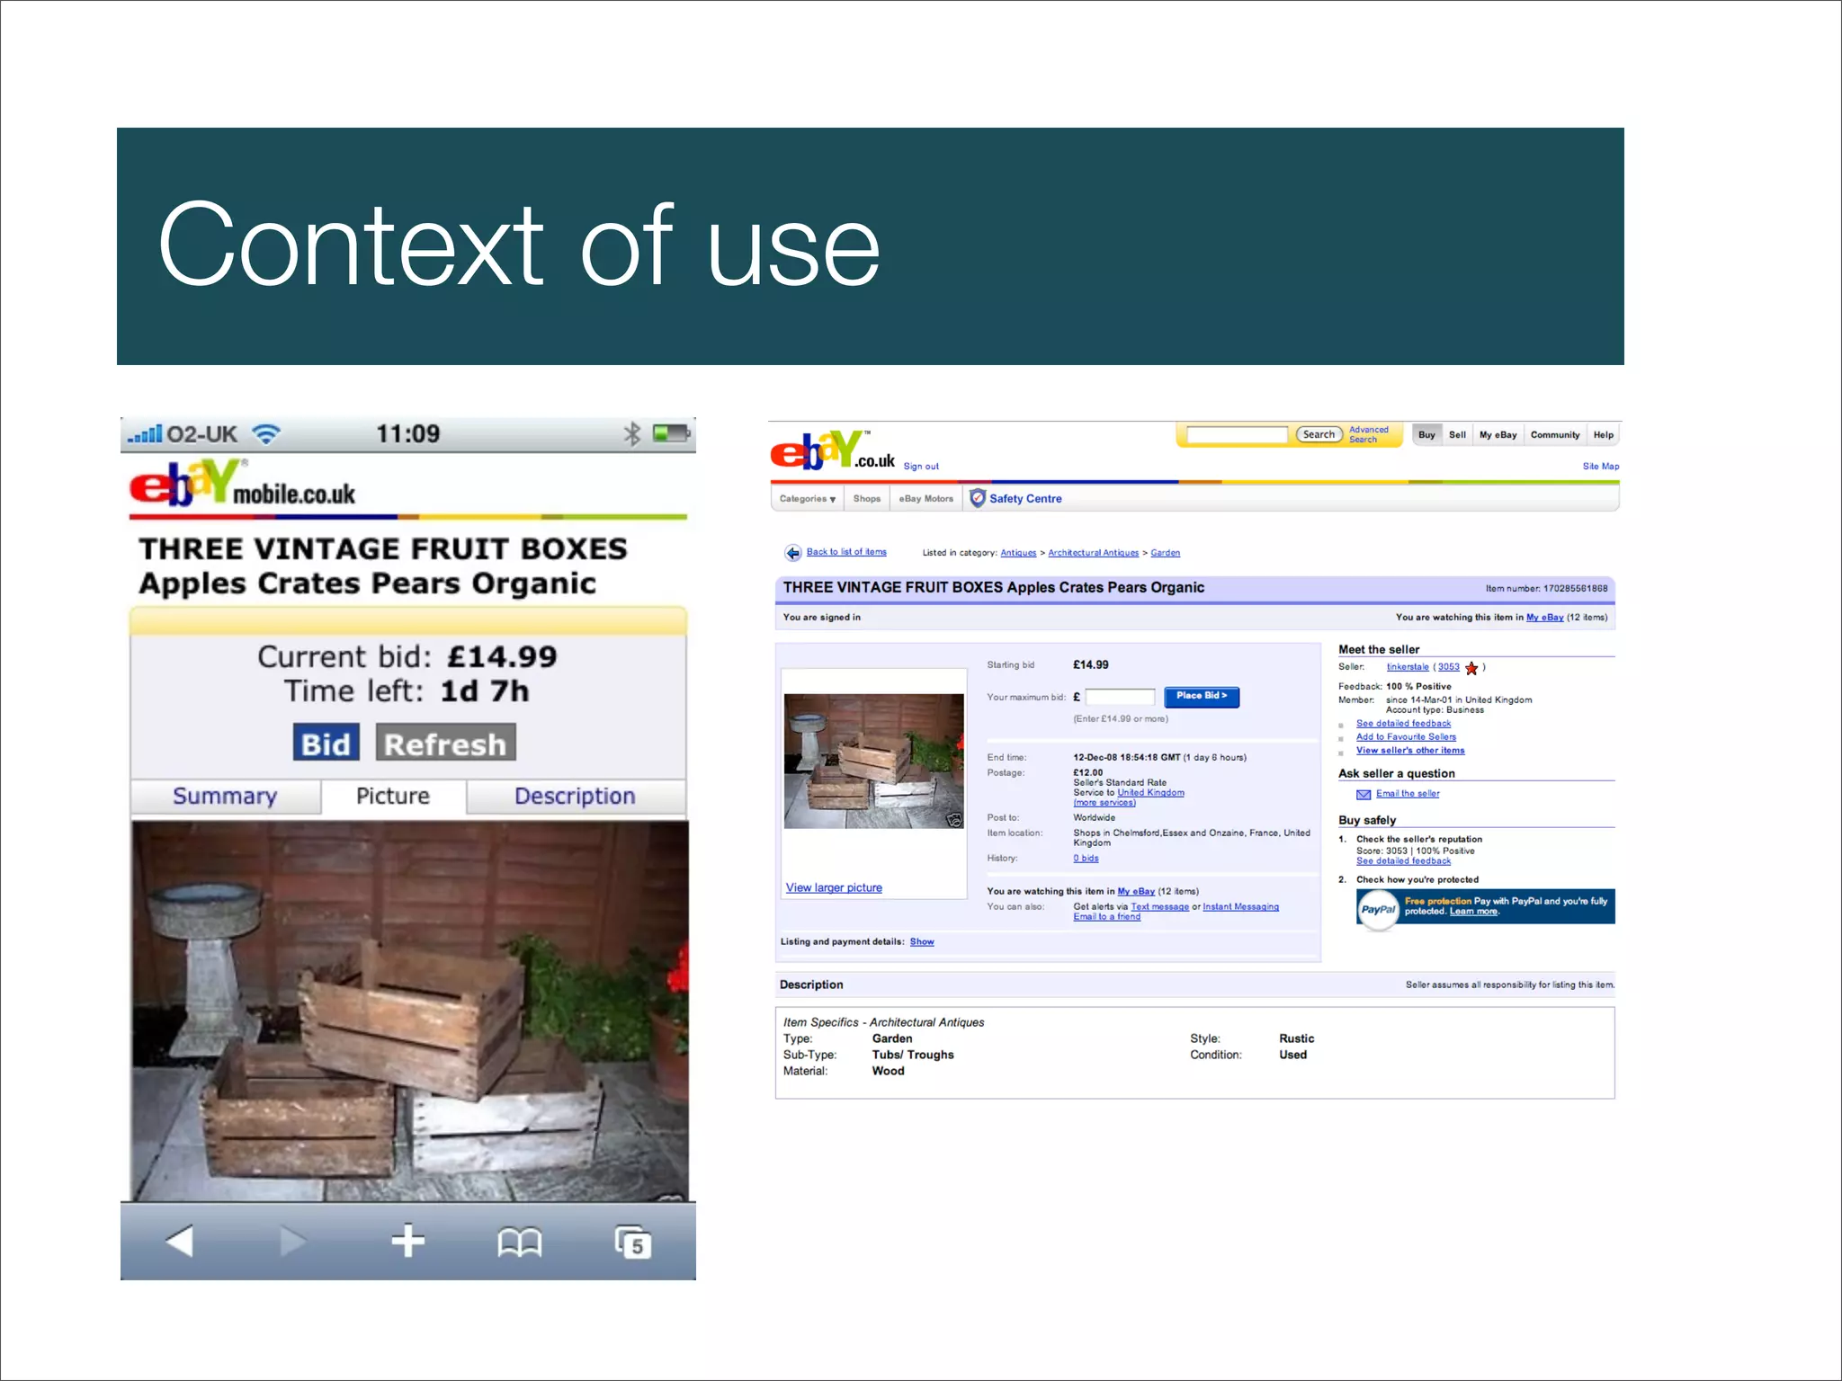1842x1381 pixels.
Task: Open the My eBay menu item
Action: click(x=1498, y=435)
